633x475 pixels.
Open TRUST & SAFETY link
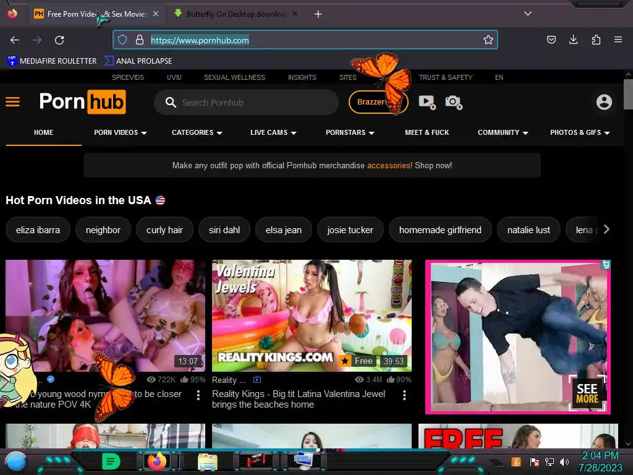445,77
